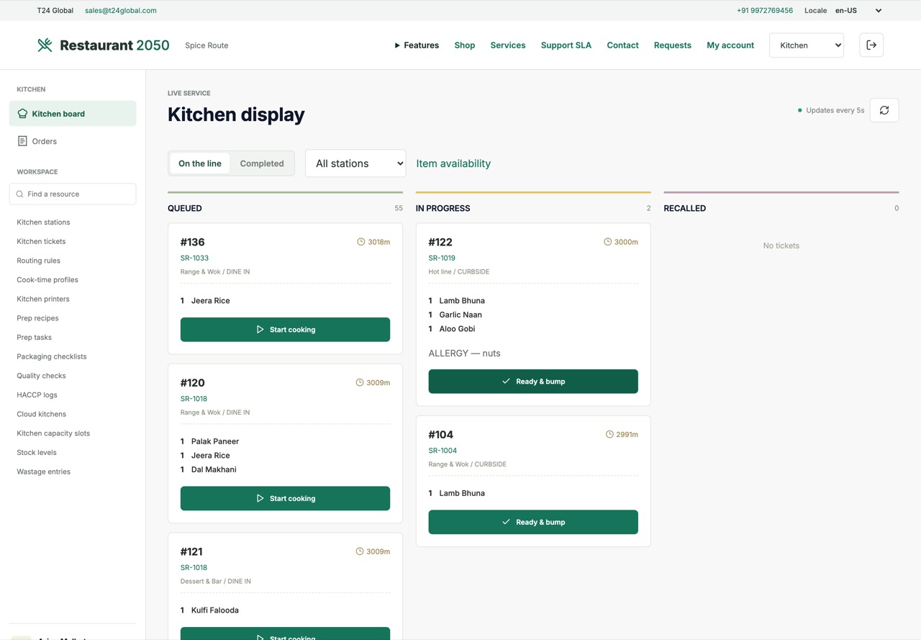The image size is (921, 640).
Task: Click the clock icon on ticket #121
Action: pyautogui.click(x=360, y=551)
